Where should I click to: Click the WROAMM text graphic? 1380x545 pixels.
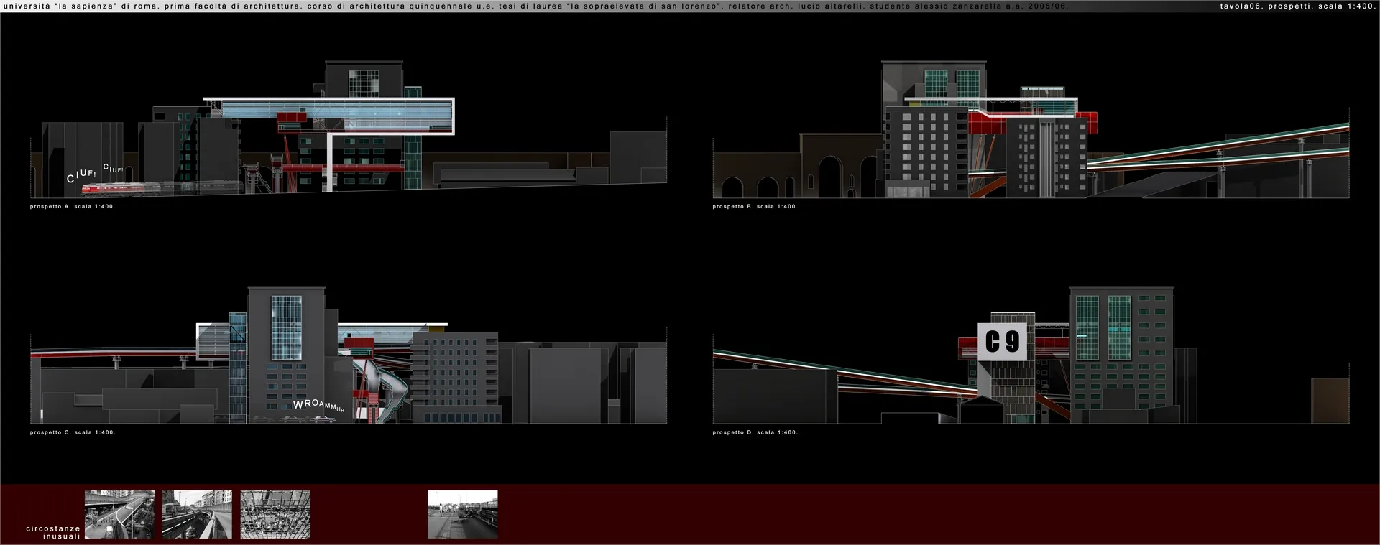(318, 406)
